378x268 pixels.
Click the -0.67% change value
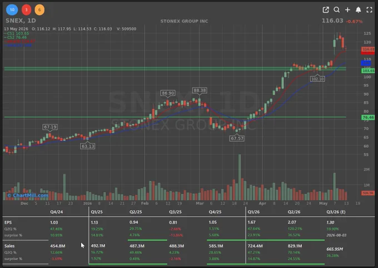point(354,22)
